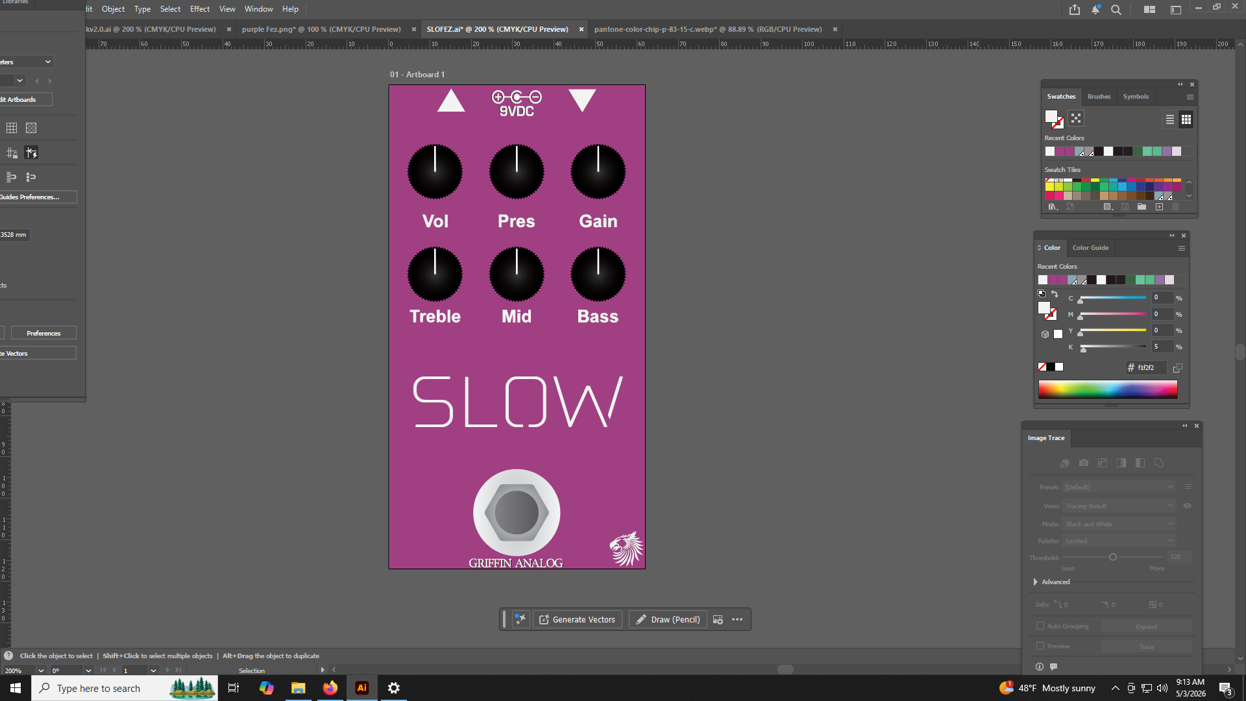Toggle the transparency grid icon
Screen dimensions: 1246x701
coord(31,128)
